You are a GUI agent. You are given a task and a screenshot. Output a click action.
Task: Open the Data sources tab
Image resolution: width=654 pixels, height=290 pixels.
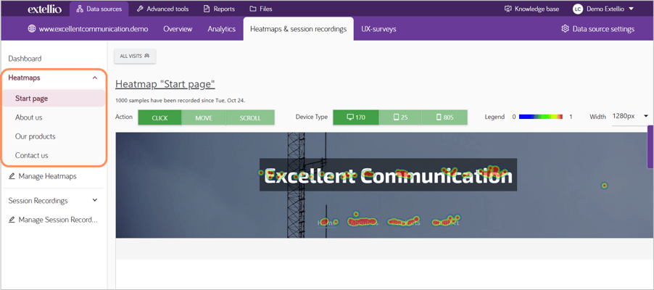(99, 9)
